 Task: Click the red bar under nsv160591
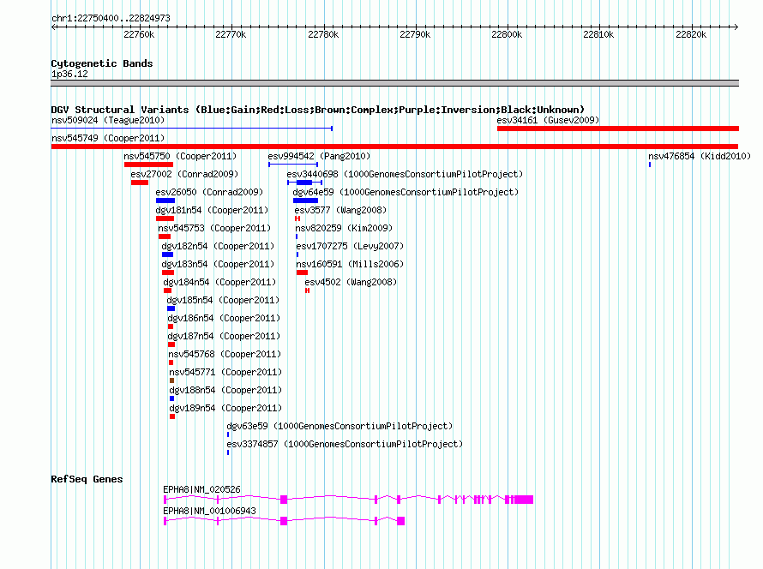tap(302, 273)
